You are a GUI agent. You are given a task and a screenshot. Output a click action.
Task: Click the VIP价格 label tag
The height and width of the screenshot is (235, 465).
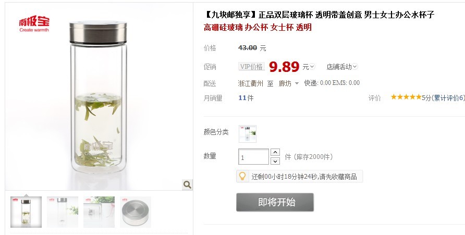point(251,67)
